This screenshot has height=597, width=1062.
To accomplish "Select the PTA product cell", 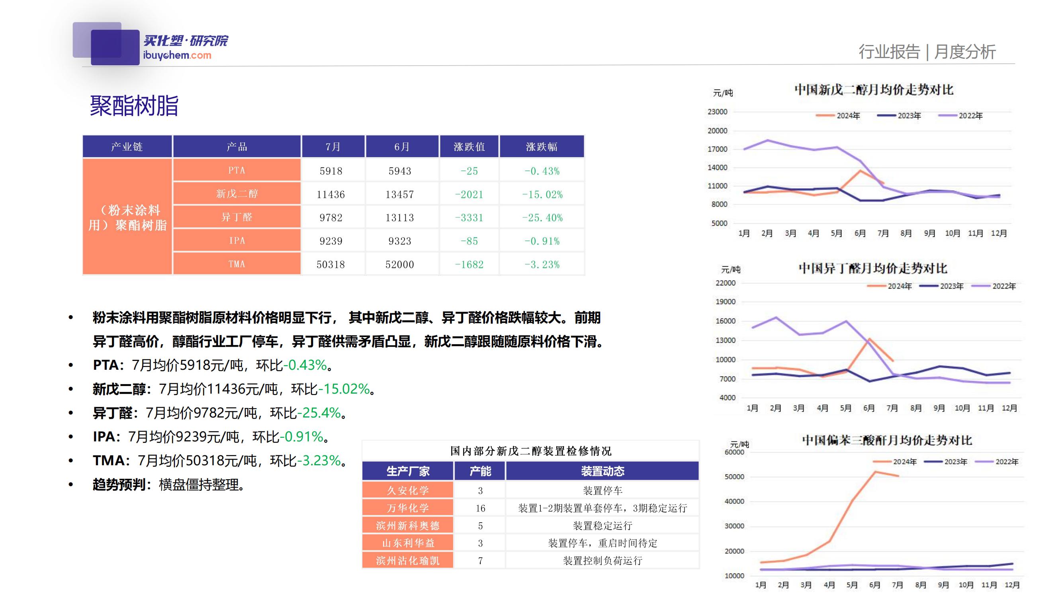I will (x=237, y=170).
